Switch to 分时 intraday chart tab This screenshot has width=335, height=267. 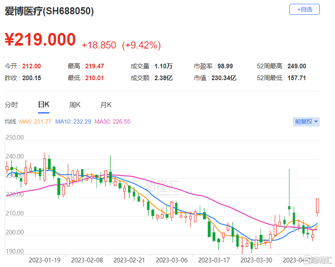(x=11, y=105)
